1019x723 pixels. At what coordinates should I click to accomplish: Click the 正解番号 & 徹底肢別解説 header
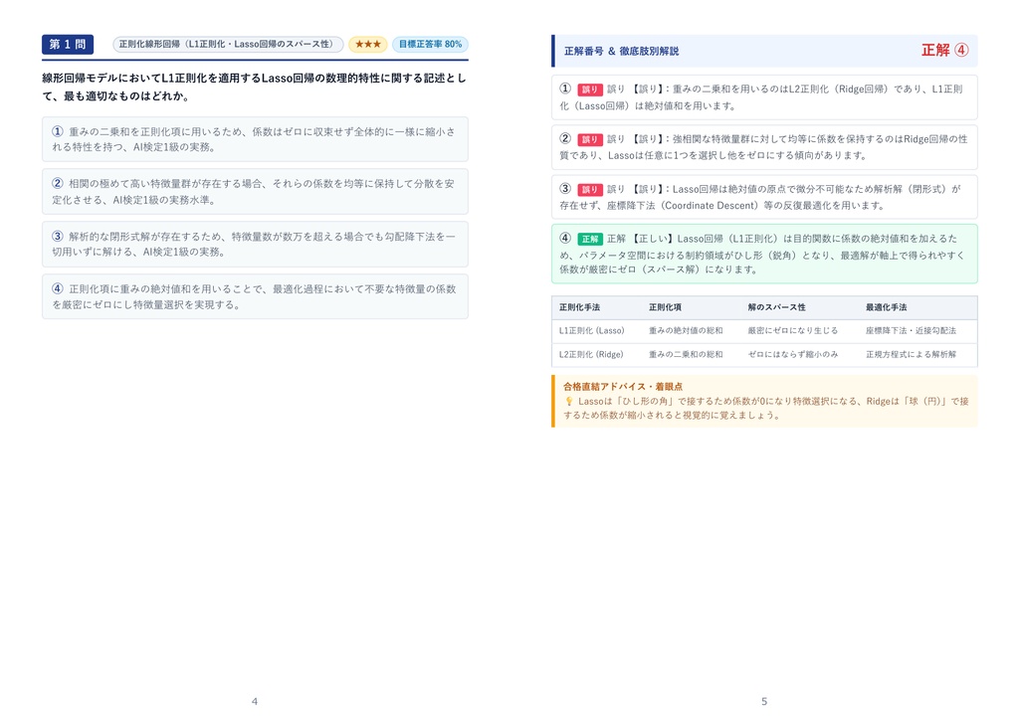pyautogui.click(x=621, y=51)
